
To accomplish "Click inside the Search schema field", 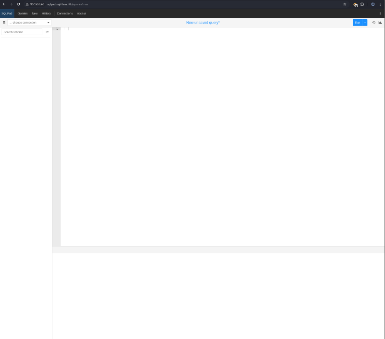I will [21, 32].
